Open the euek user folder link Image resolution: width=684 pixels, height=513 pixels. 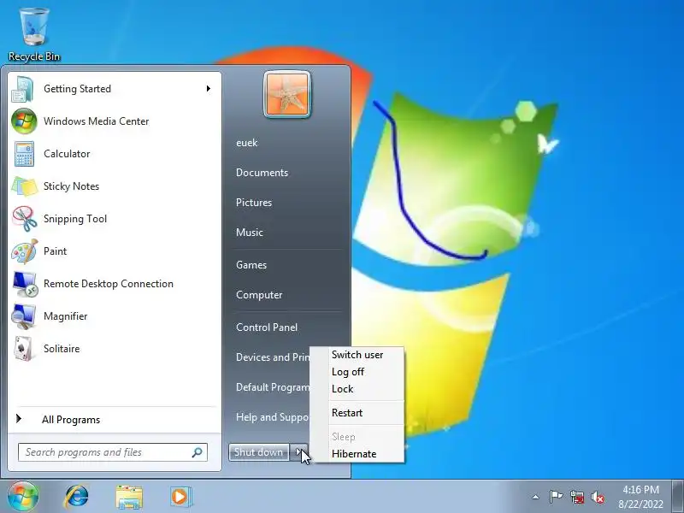click(x=247, y=143)
